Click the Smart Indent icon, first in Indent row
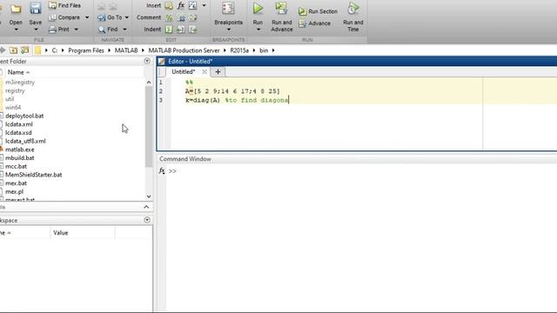 (x=169, y=30)
